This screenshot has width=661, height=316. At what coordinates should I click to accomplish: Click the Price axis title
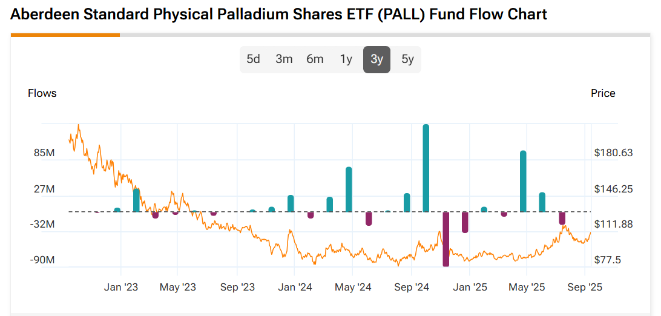coord(603,93)
